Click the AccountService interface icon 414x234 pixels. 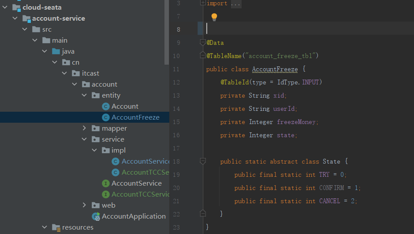coord(106,183)
